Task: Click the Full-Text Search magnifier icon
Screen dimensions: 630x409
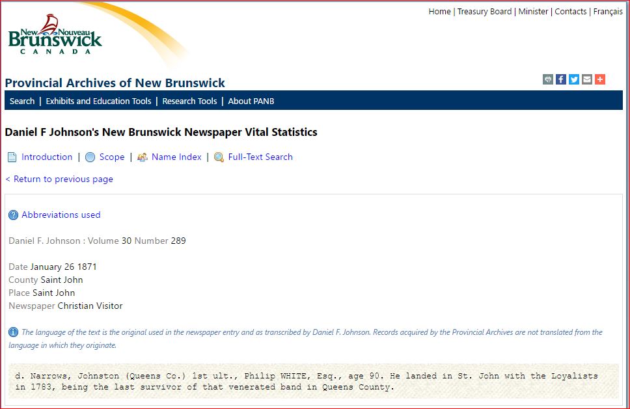Action: (x=219, y=157)
